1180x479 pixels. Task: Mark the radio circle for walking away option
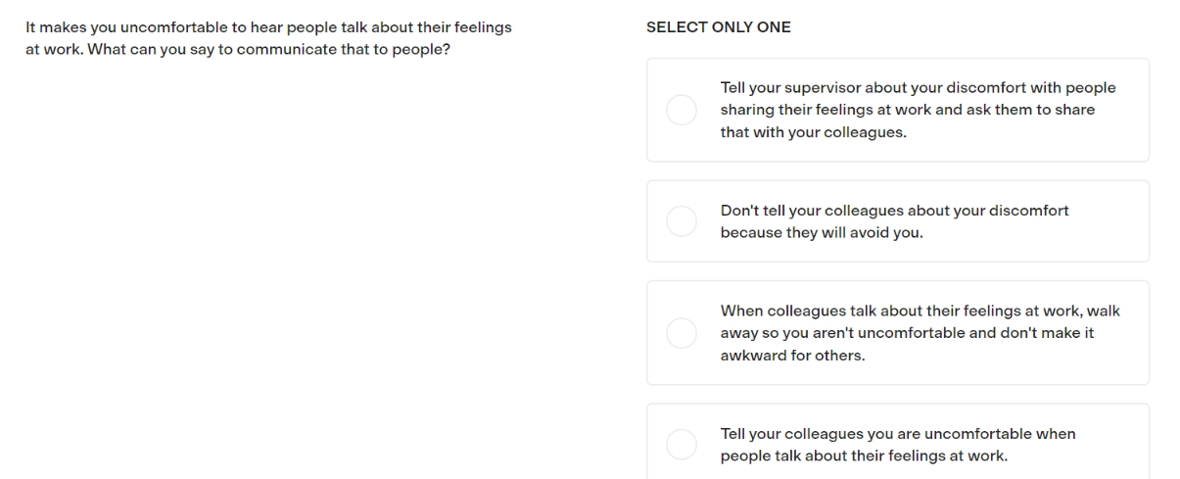coord(681,333)
